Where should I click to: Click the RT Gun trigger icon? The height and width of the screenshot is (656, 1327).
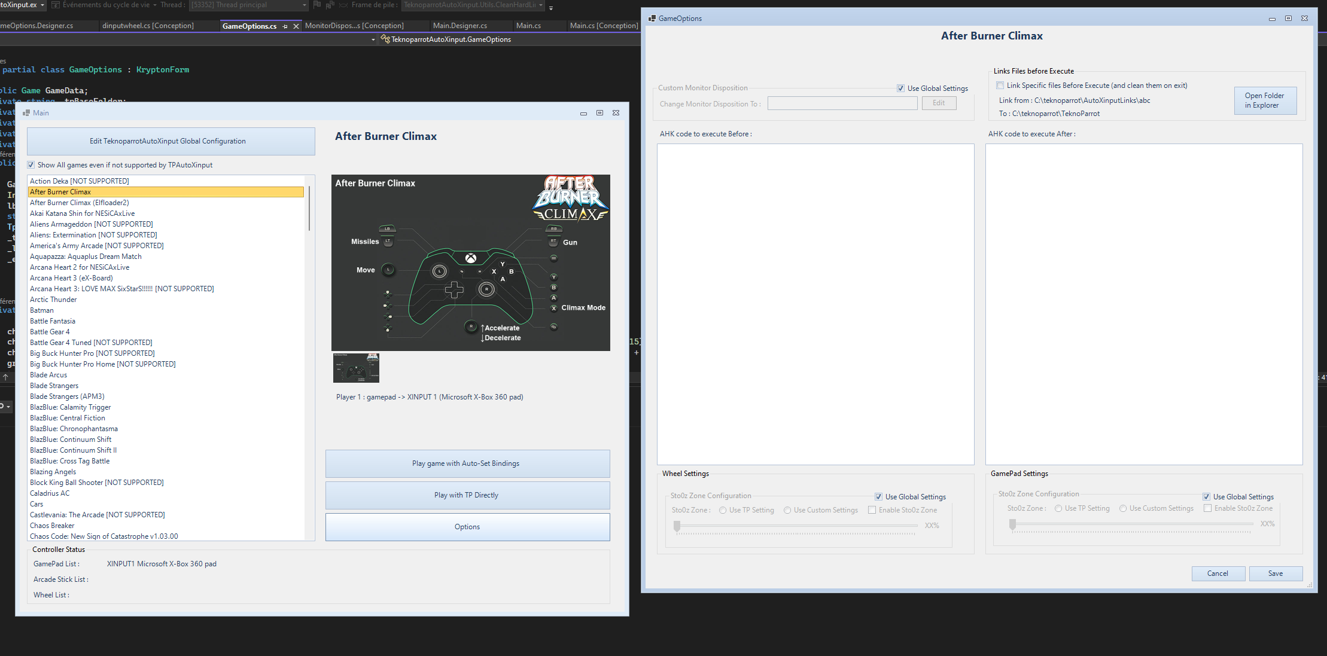(x=553, y=242)
